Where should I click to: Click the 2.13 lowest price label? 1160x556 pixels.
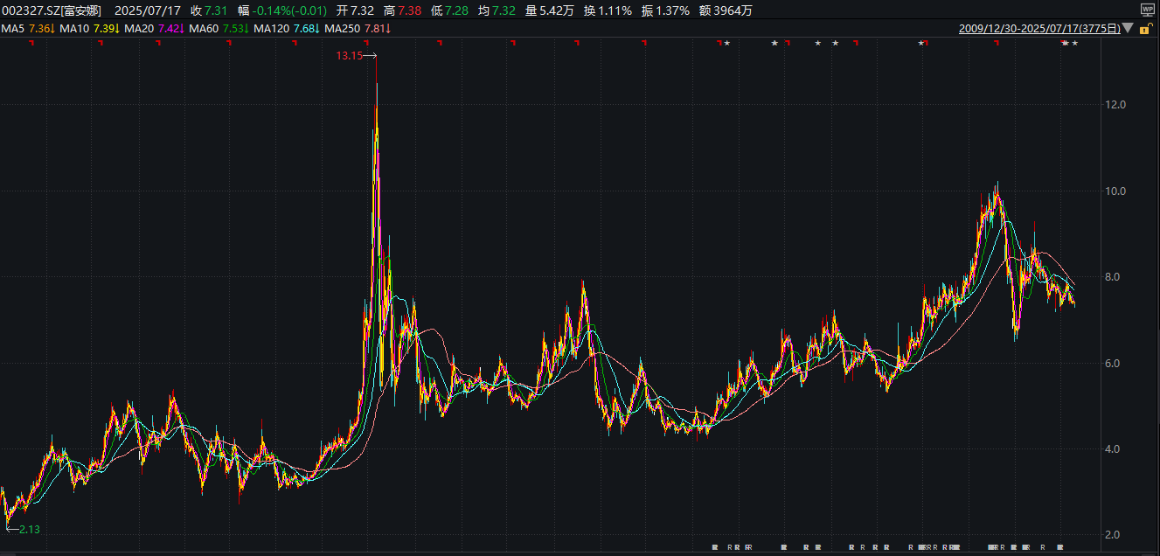30,529
